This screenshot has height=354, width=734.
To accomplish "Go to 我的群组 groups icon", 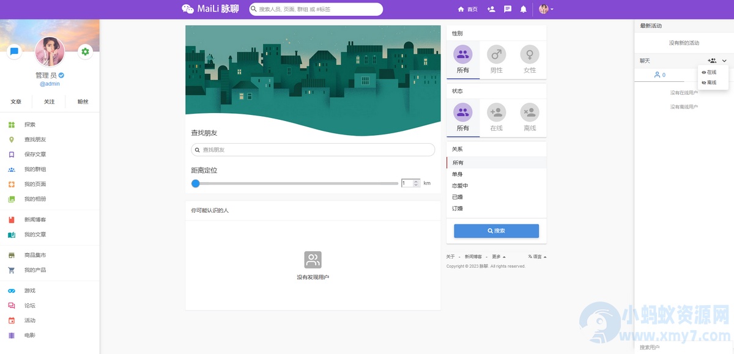I will coord(12,169).
